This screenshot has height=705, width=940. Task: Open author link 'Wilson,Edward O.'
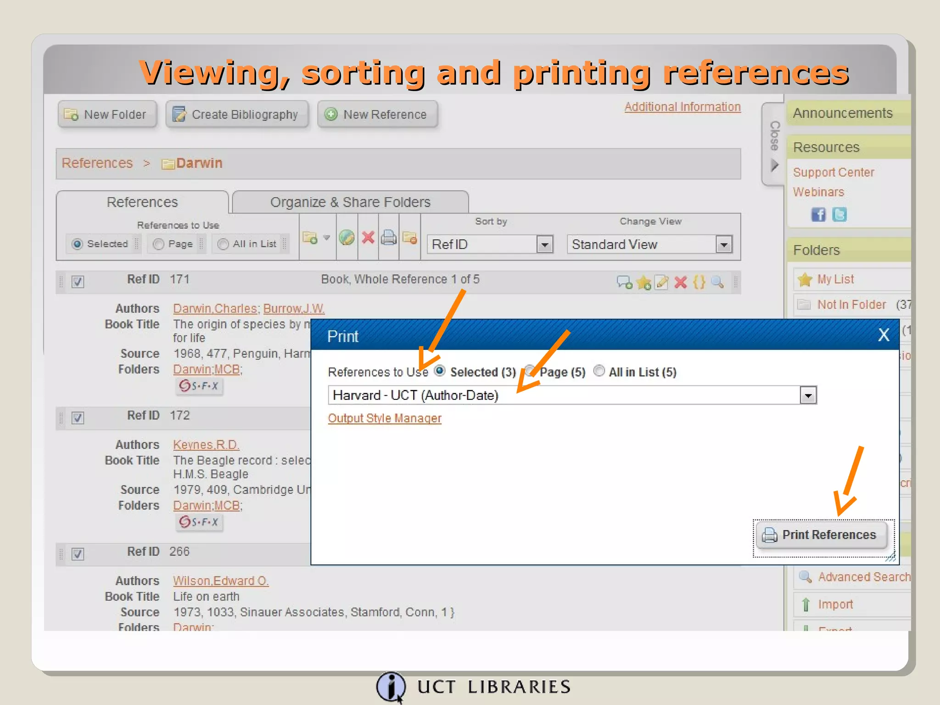(x=221, y=581)
